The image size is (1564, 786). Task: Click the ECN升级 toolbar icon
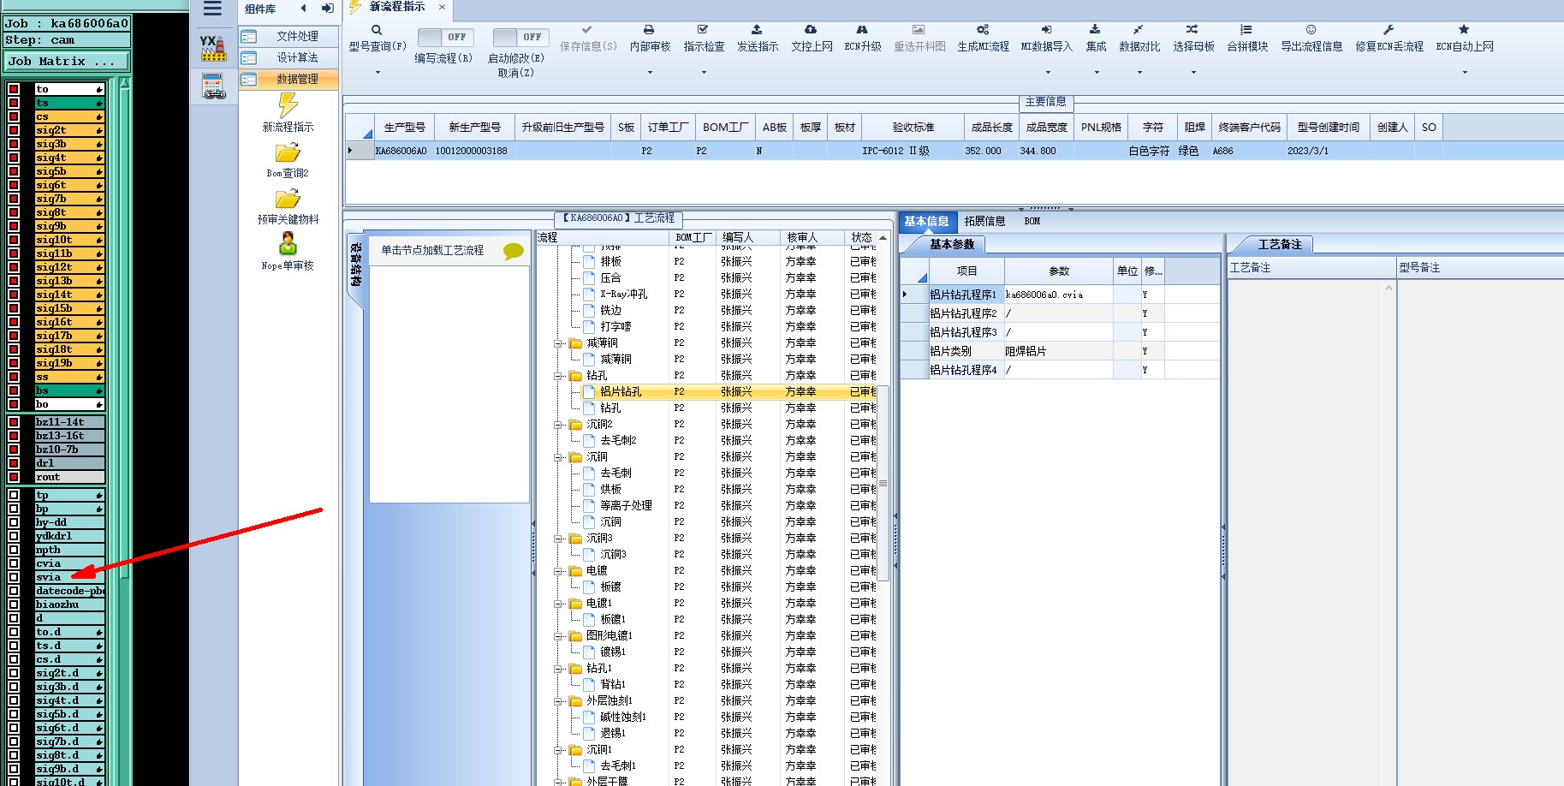[862, 30]
